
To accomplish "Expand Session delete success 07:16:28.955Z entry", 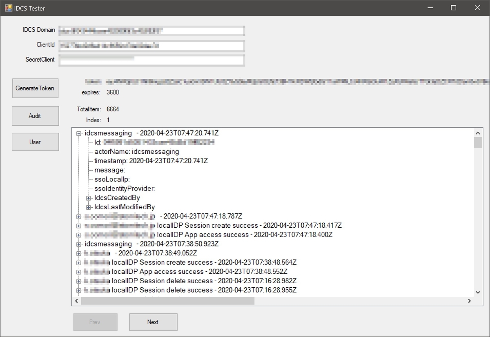I will click(79, 290).
